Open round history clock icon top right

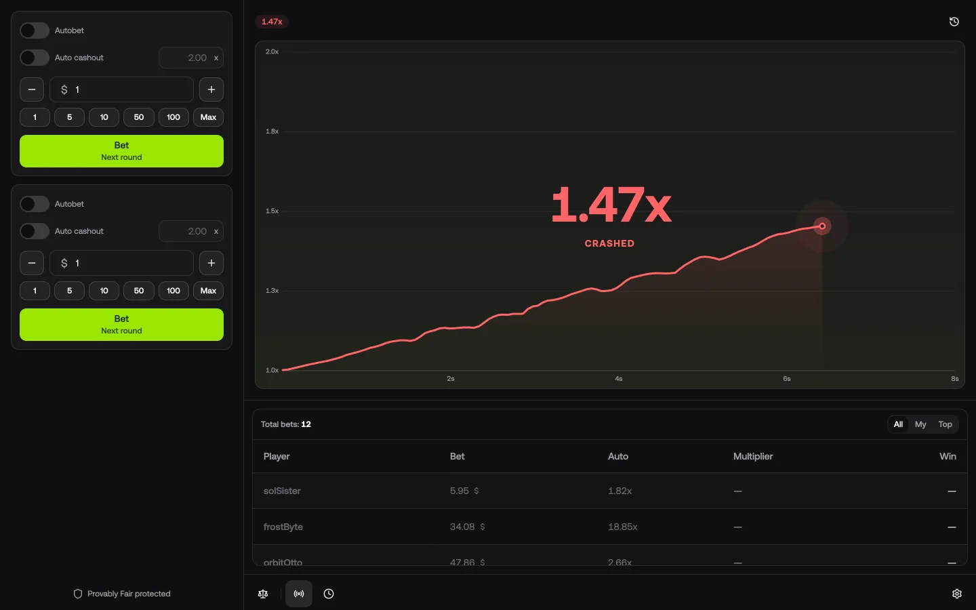954,22
